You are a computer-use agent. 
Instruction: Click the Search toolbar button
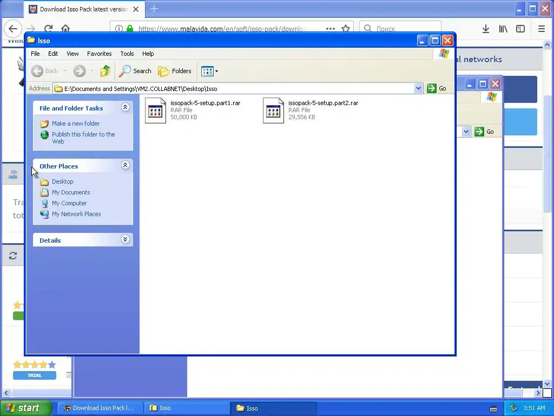click(135, 71)
